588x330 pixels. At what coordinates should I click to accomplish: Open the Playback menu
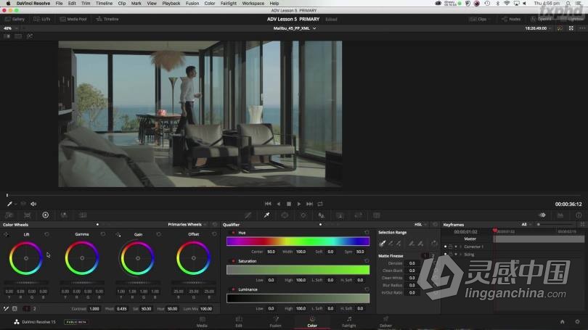[x=171, y=4]
